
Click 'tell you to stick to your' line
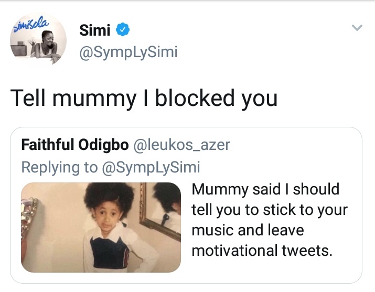pos(270,209)
